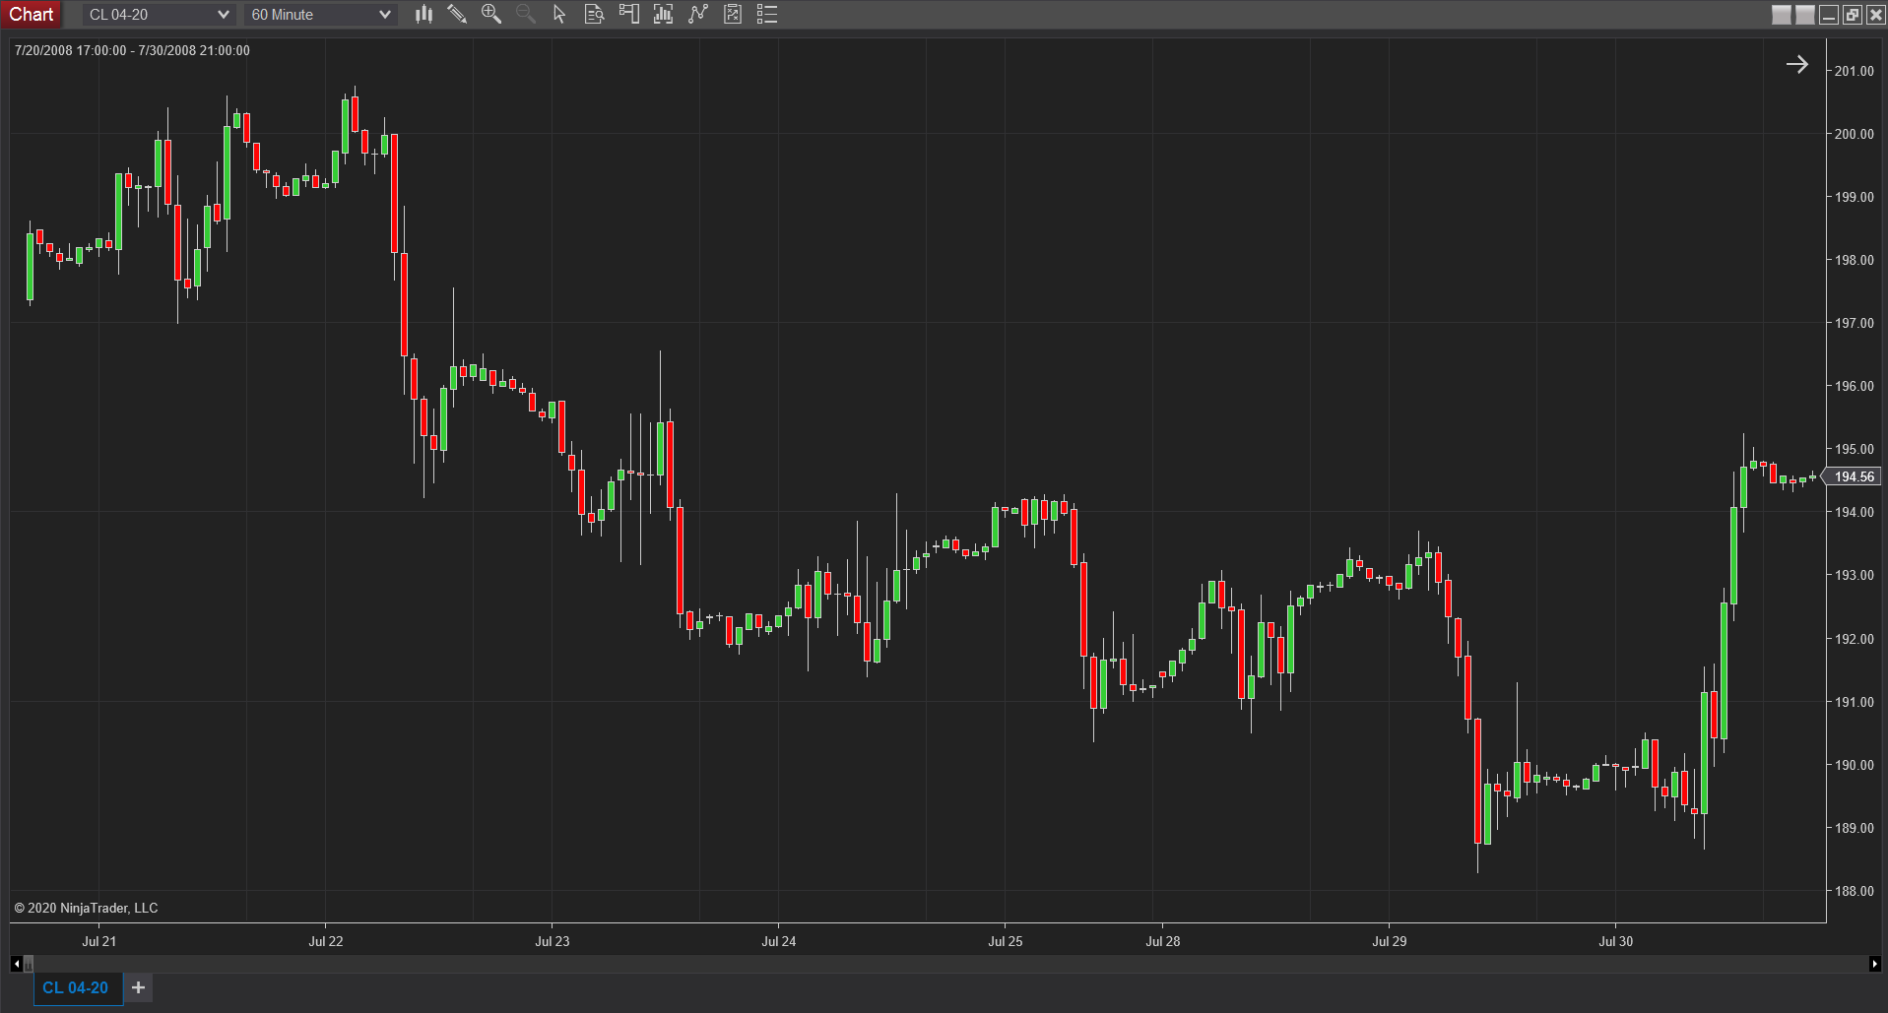1888x1013 pixels.
Task: Open the Properties list icon
Action: [x=767, y=14]
